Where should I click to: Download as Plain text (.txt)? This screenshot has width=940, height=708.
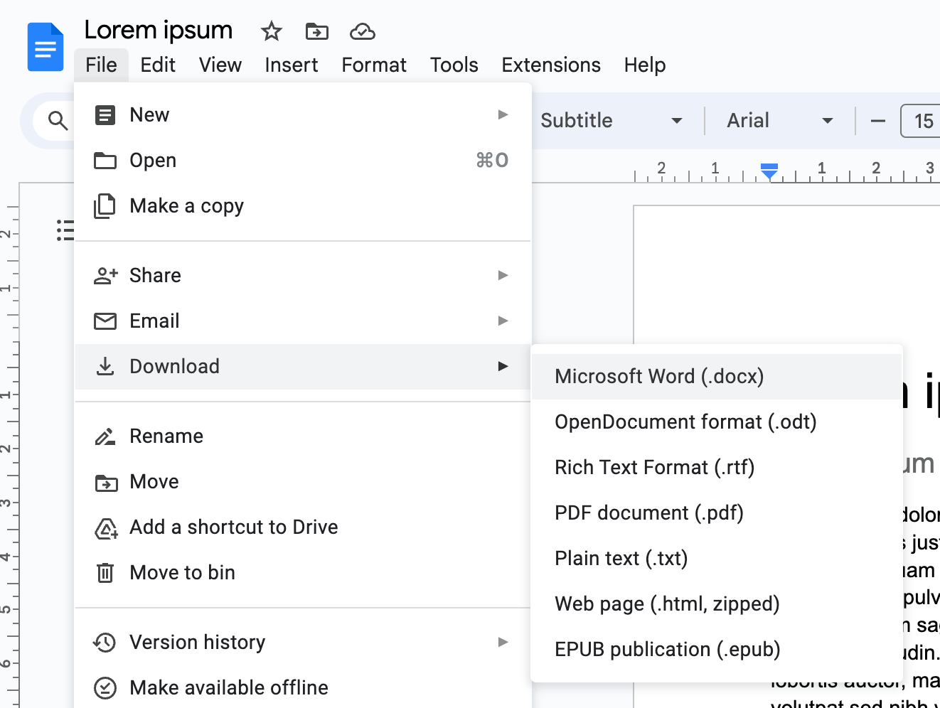[717, 559]
